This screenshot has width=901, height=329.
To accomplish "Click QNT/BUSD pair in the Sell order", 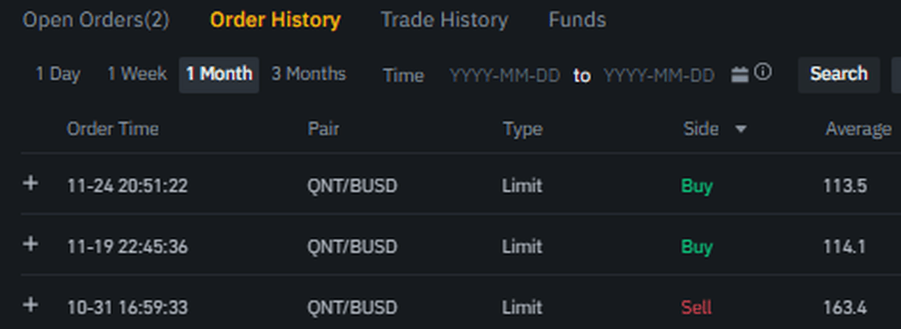I will click(x=352, y=307).
